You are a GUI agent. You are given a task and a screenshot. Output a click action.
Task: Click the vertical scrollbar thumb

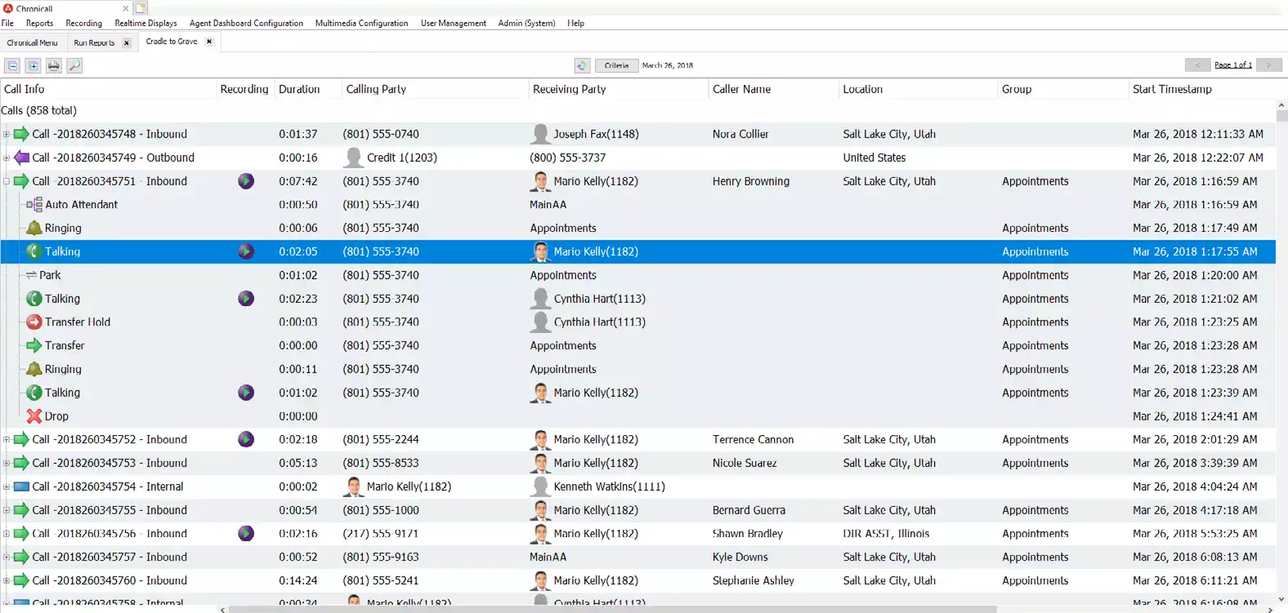(x=1281, y=114)
